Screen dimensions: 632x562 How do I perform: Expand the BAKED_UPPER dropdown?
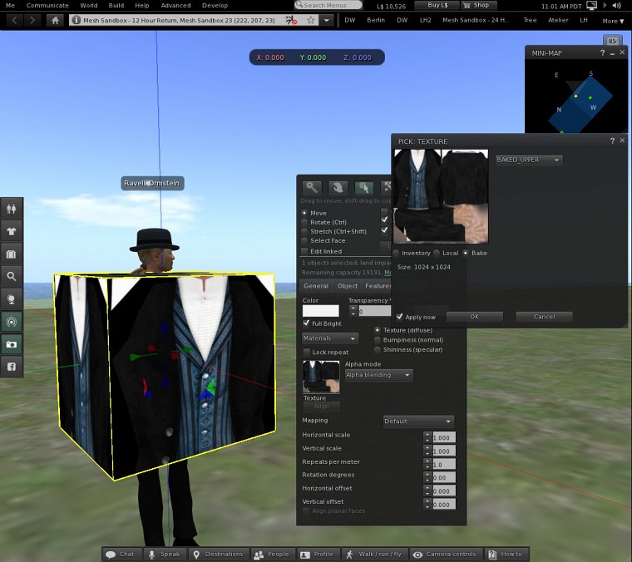tap(529, 160)
